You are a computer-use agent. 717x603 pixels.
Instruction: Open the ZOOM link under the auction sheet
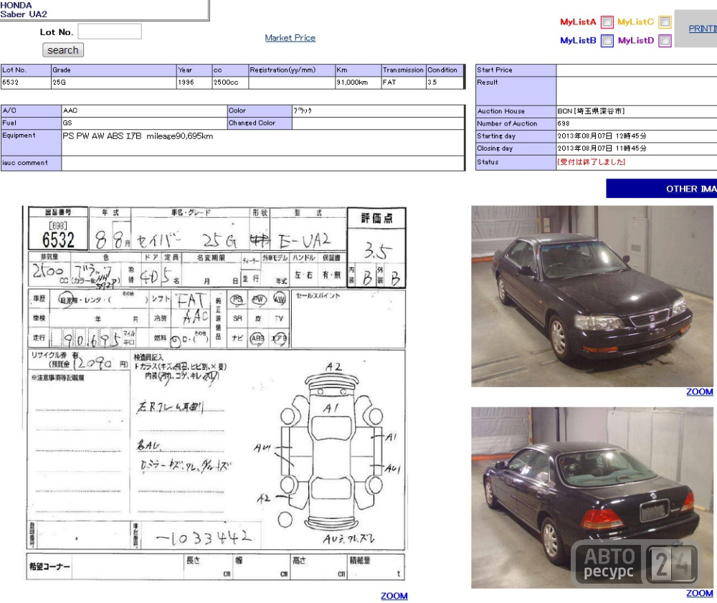[x=394, y=596]
